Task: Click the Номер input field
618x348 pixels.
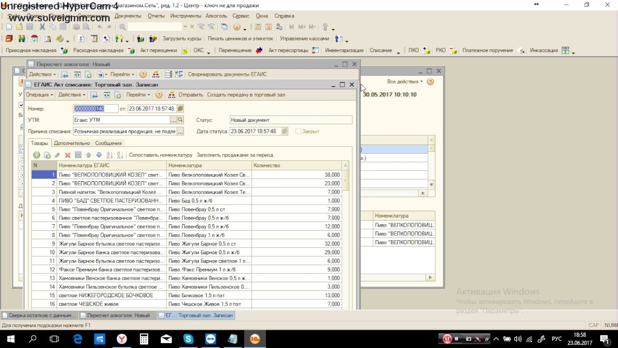Action: 96,109
